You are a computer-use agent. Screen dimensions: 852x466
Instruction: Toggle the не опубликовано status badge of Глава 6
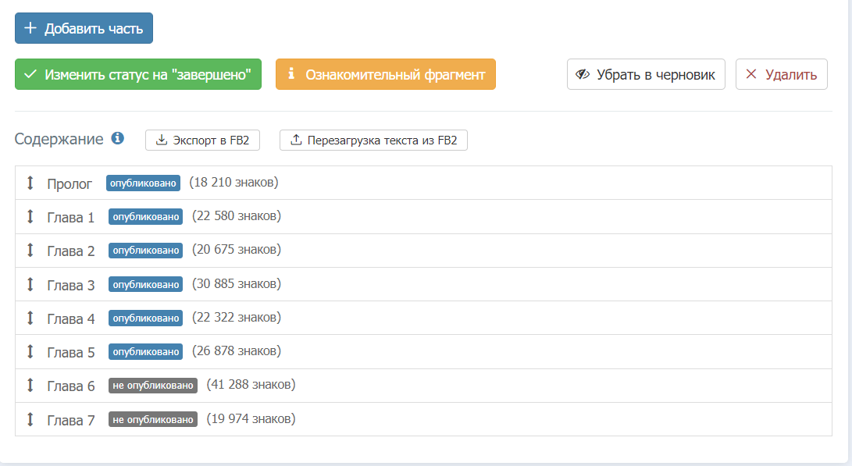coord(153,386)
